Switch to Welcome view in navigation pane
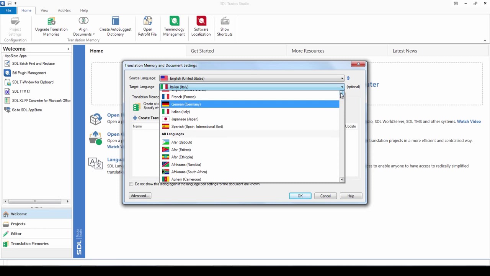 click(x=36, y=214)
